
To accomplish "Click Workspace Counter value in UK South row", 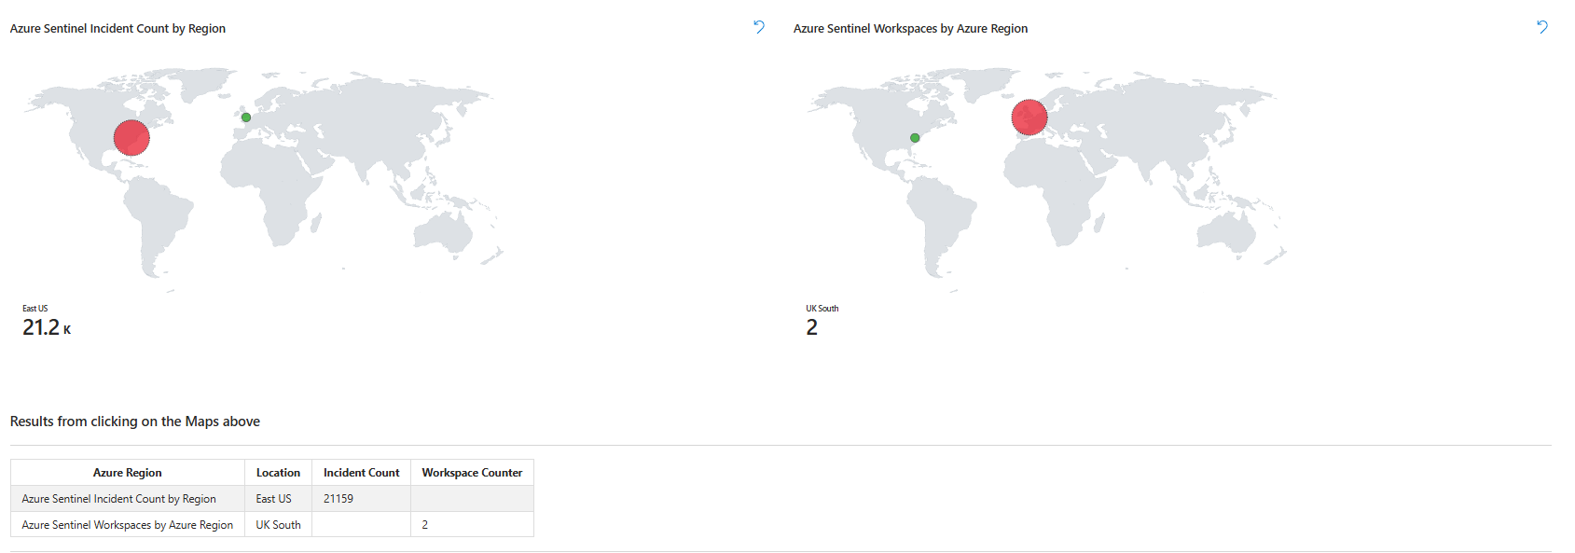I will pos(425,525).
